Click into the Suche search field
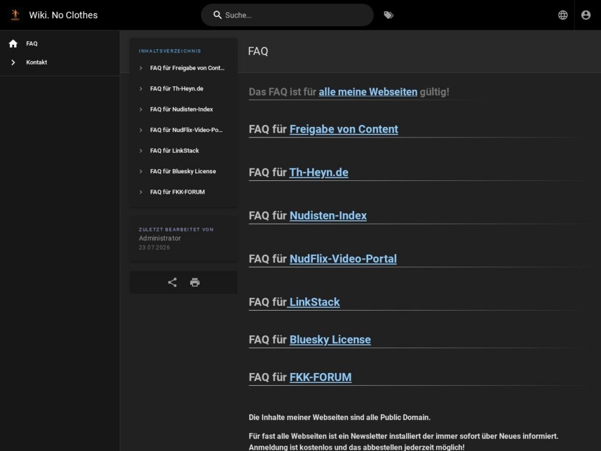The width and height of the screenshot is (601, 451). click(x=287, y=15)
